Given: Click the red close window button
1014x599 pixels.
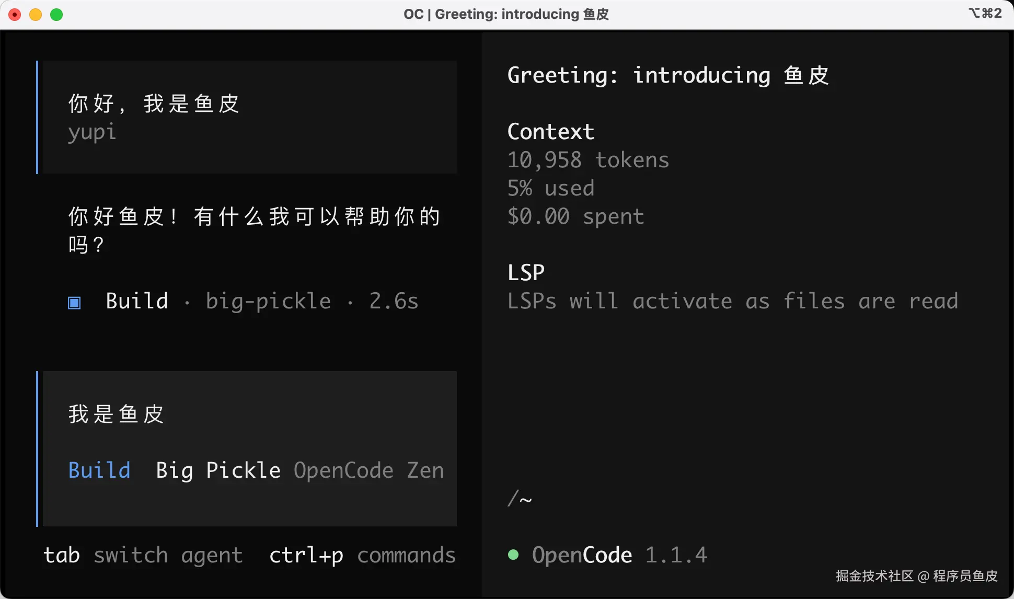Looking at the screenshot, I should click(15, 15).
